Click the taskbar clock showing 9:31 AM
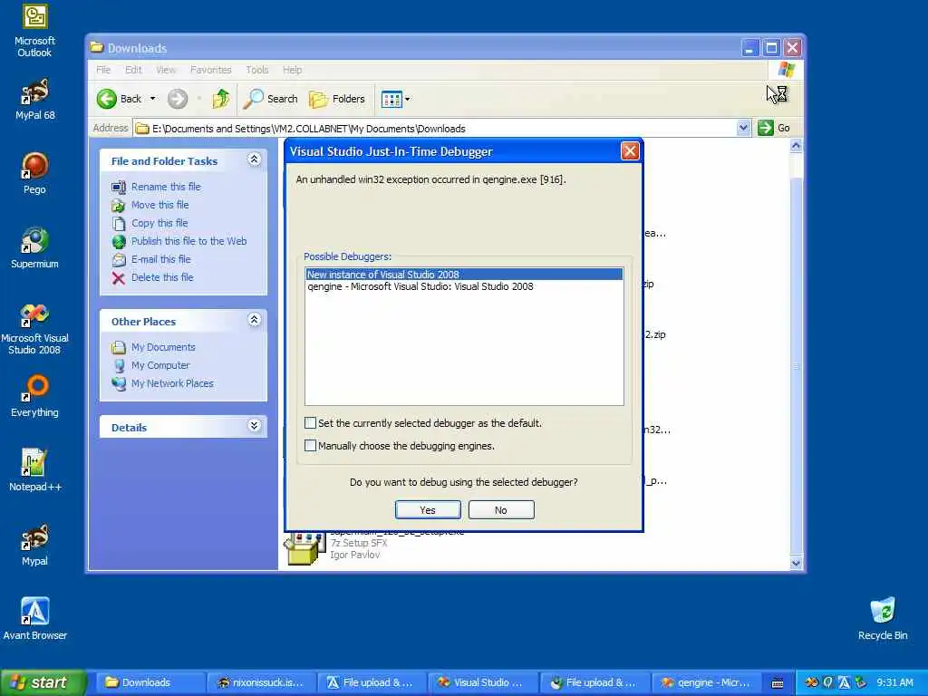 (894, 682)
